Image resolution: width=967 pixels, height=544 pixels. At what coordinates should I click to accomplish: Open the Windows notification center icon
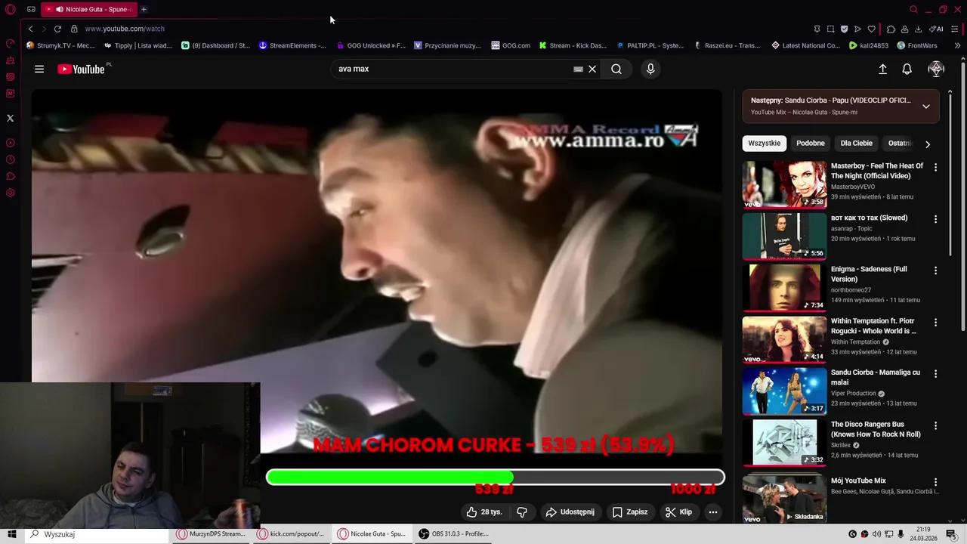point(952,534)
